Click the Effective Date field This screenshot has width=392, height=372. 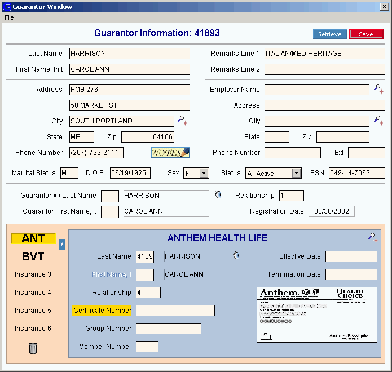tap(351, 256)
